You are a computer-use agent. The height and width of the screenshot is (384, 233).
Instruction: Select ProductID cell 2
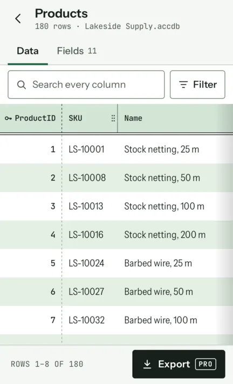(31, 177)
